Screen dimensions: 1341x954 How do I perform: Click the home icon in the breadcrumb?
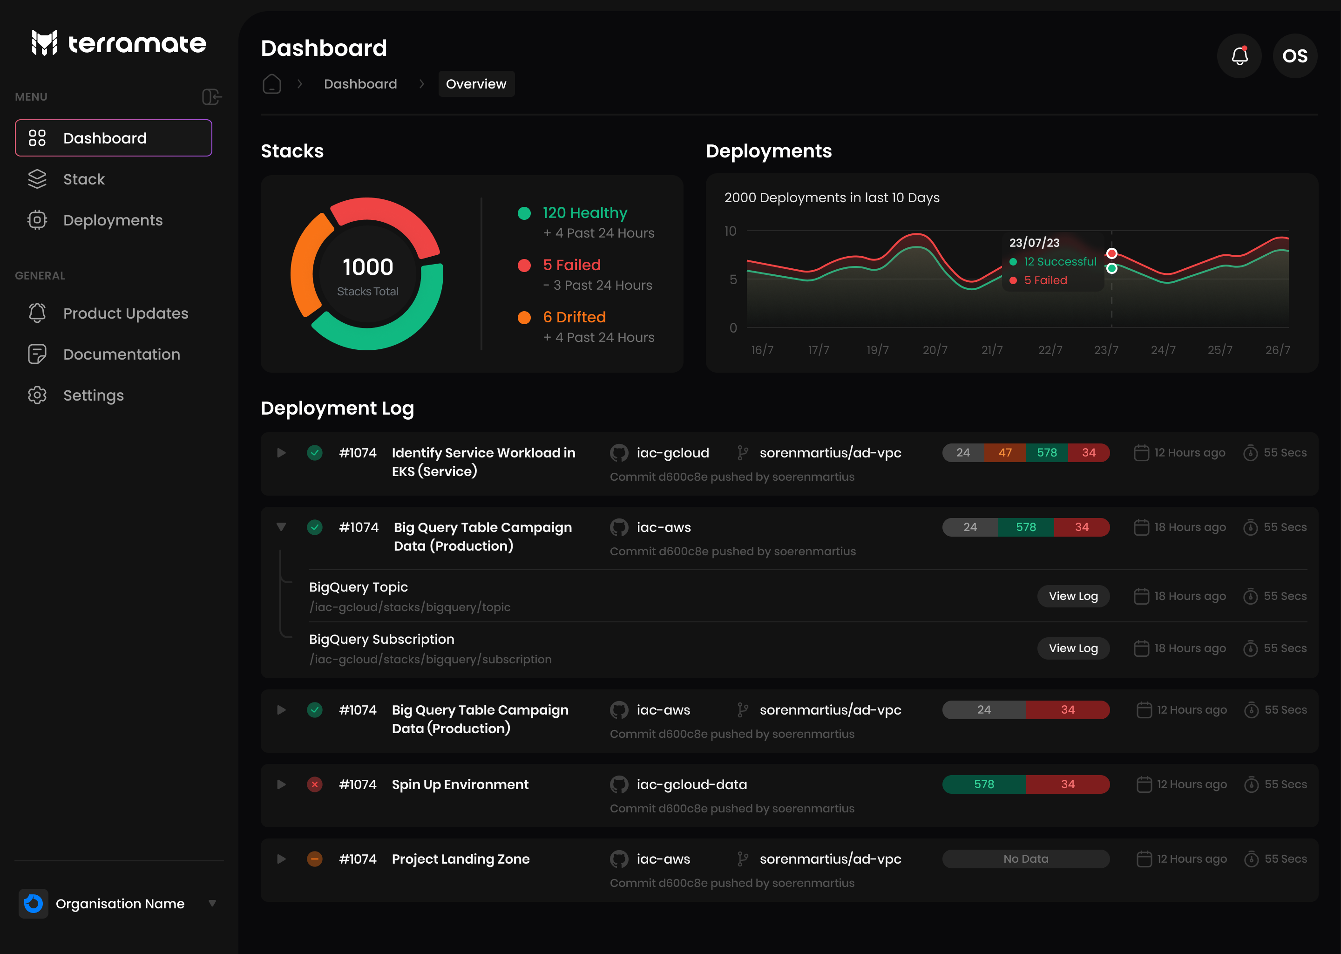coord(272,84)
